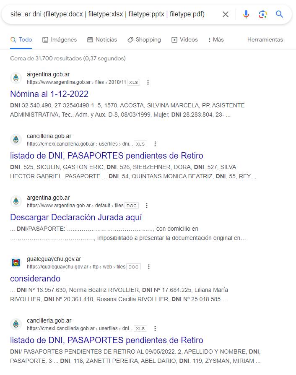Click the blue magnifier search button

click(279, 14)
